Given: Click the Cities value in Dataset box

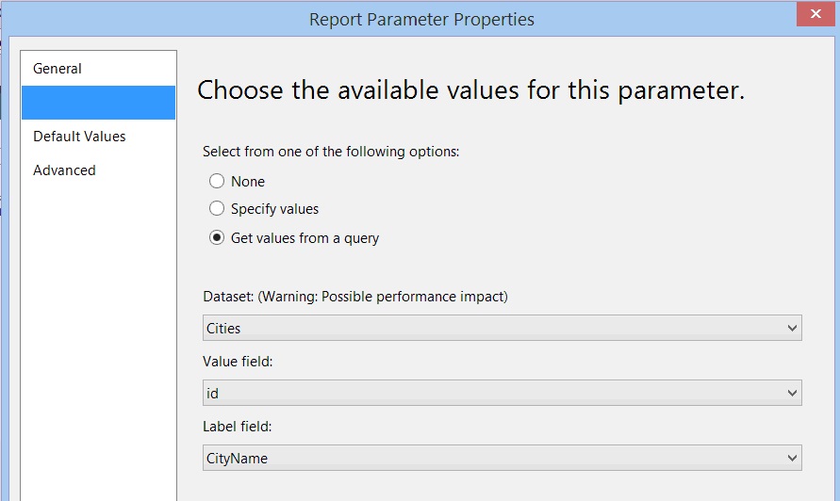Looking at the screenshot, I should coord(222,329).
